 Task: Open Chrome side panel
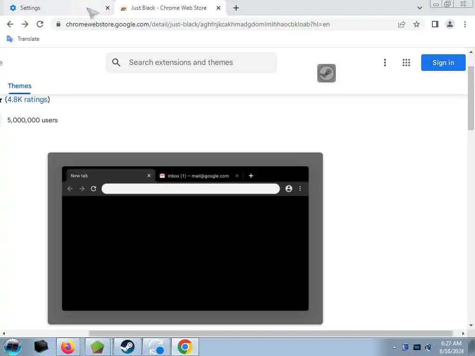tap(435, 24)
